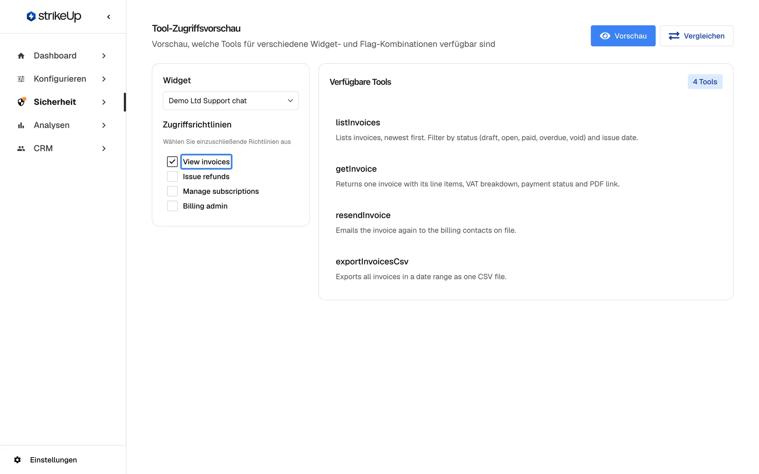759x474 pixels.
Task: Click the swap arrows icon in Vergleichen
Action: pyautogui.click(x=674, y=36)
